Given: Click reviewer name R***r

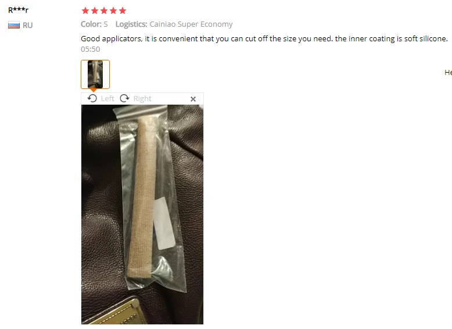Looking at the screenshot, I should [x=18, y=10].
